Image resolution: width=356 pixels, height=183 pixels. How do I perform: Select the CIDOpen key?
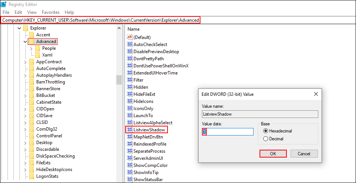(x=45, y=109)
